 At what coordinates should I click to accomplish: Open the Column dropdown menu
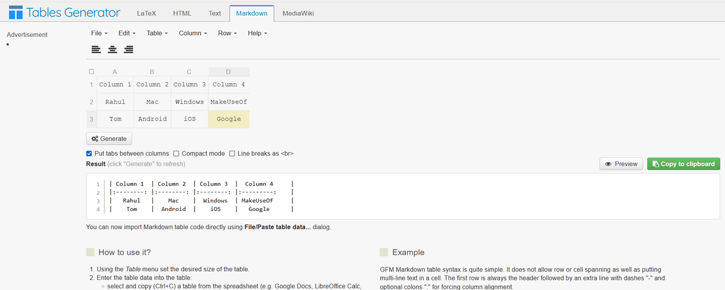[x=193, y=33]
